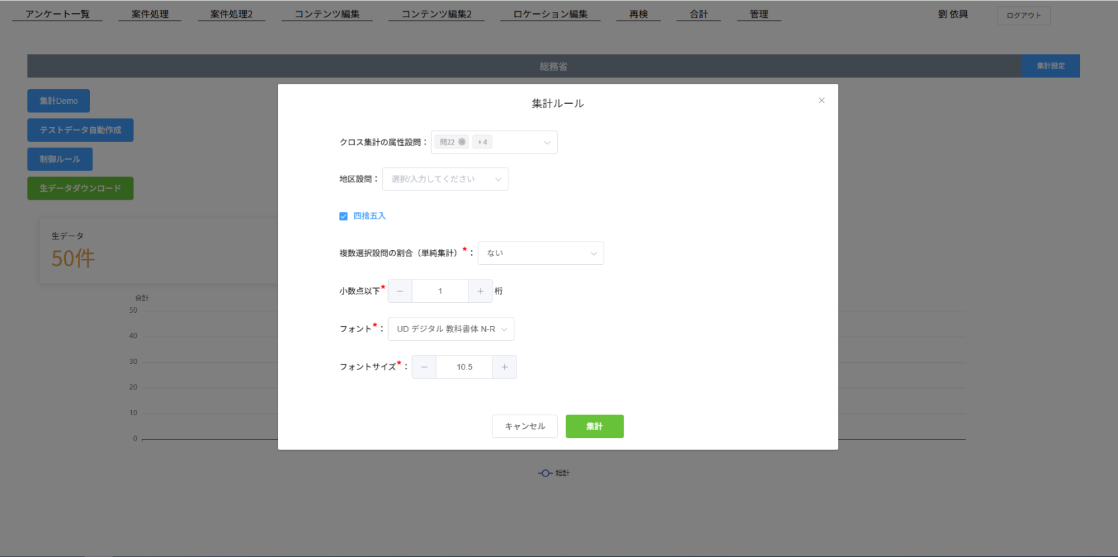
Task: Click the green 集計 button
Action: (x=594, y=427)
